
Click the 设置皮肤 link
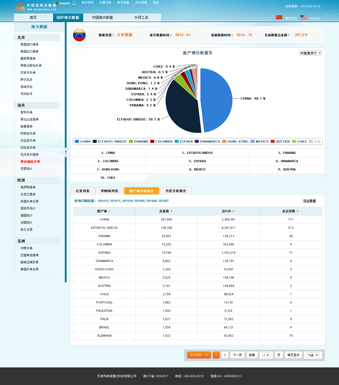pyautogui.click(x=105, y=3)
